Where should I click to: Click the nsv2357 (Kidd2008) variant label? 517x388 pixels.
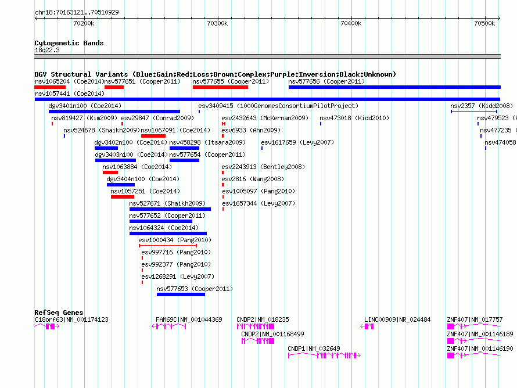(482, 106)
